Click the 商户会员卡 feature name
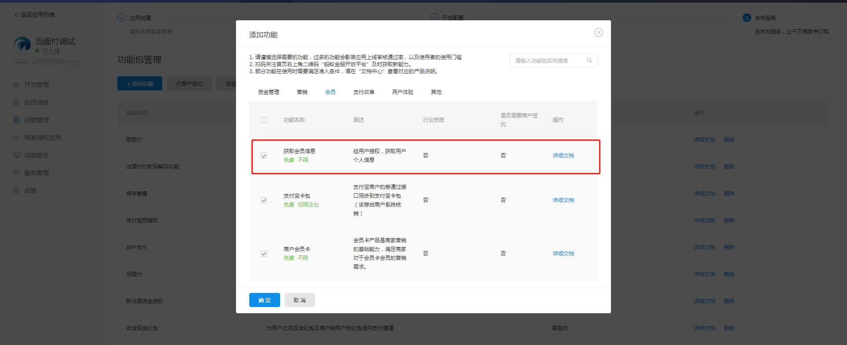Image resolution: width=847 pixels, height=345 pixels. (297, 249)
